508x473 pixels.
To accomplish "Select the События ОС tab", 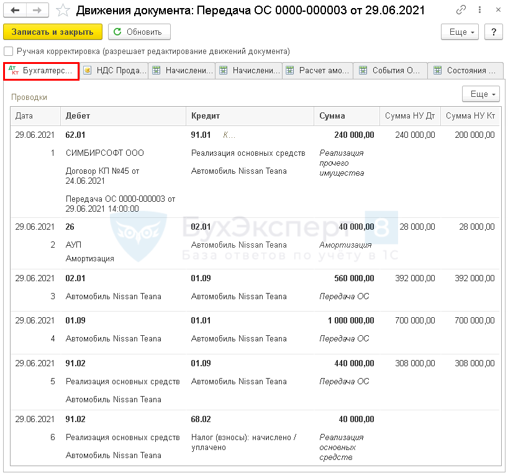I will click(x=390, y=71).
